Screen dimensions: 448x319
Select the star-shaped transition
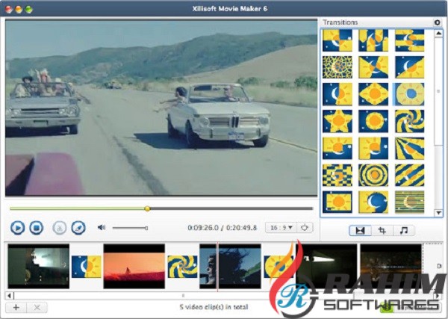pyautogui.click(x=337, y=121)
